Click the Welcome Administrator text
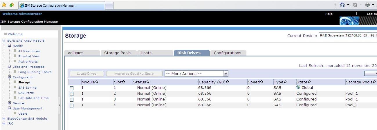The width and height of the screenshot is (377, 130). tap(22, 14)
